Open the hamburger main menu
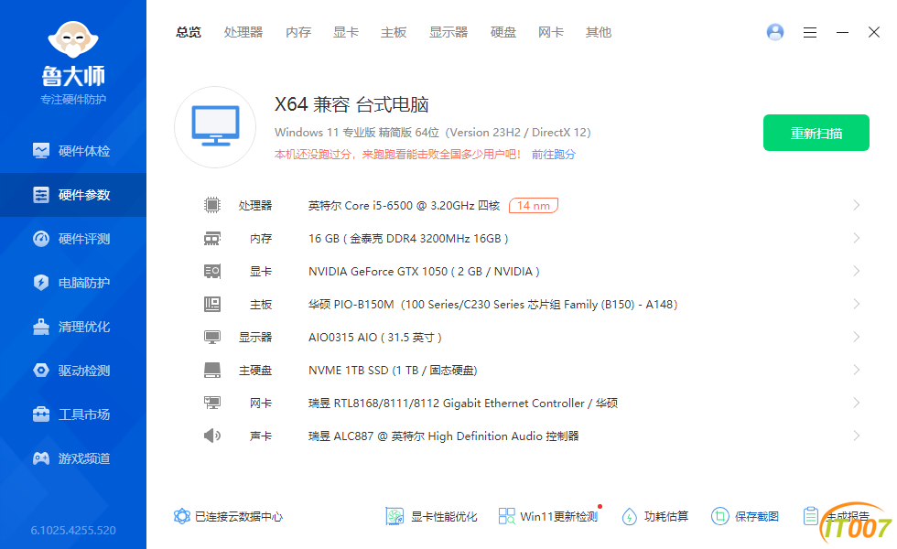Image resolution: width=897 pixels, height=549 pixels. [x=809, y=33]
